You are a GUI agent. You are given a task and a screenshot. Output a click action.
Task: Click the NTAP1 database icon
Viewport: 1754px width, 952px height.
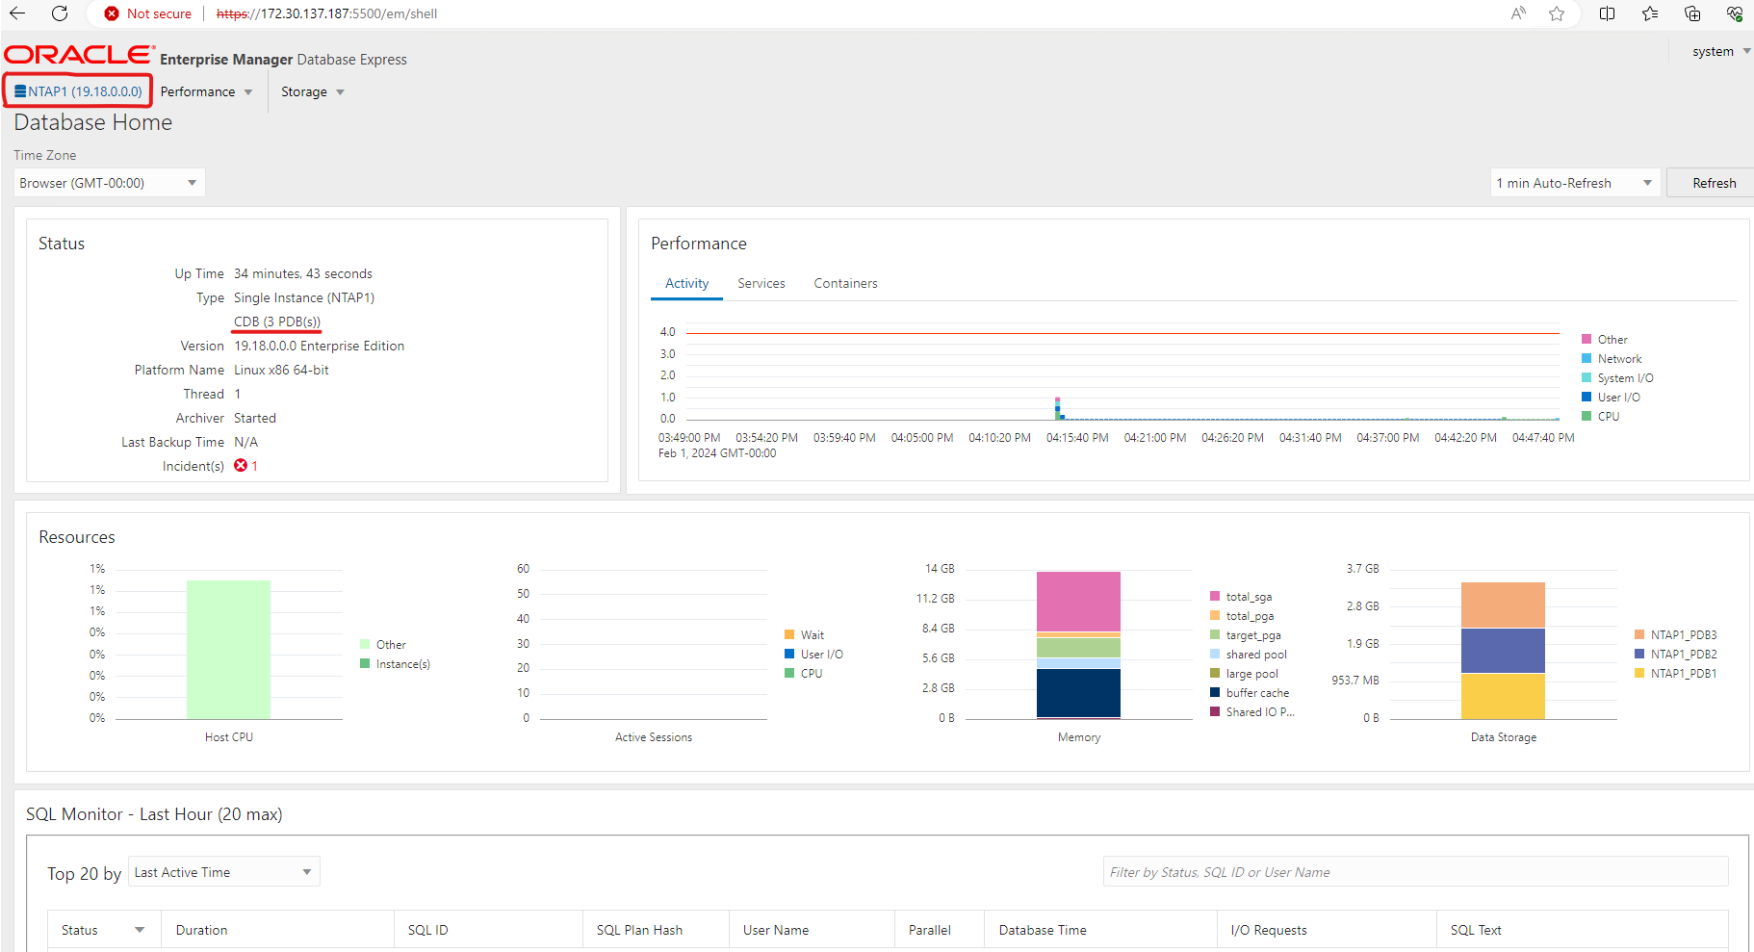pos(20,91)
